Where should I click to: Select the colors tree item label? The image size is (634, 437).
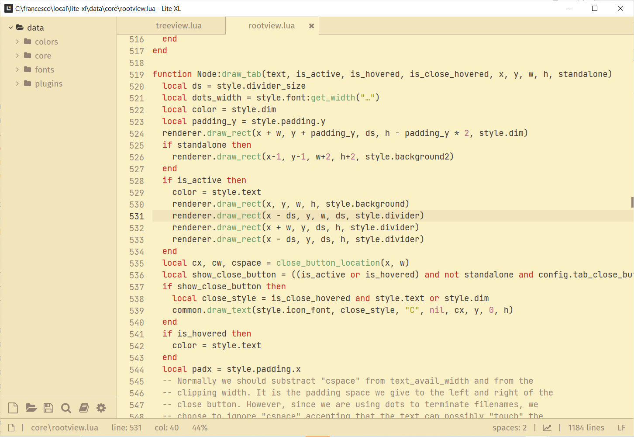pos(46,42)
